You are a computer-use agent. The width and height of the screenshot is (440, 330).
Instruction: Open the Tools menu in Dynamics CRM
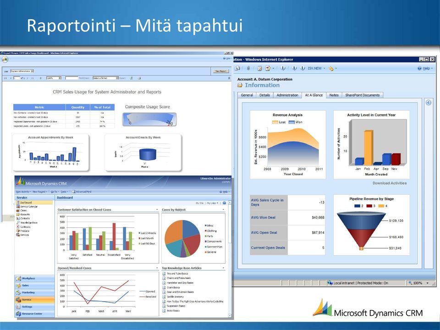click(x=64, y=192)
